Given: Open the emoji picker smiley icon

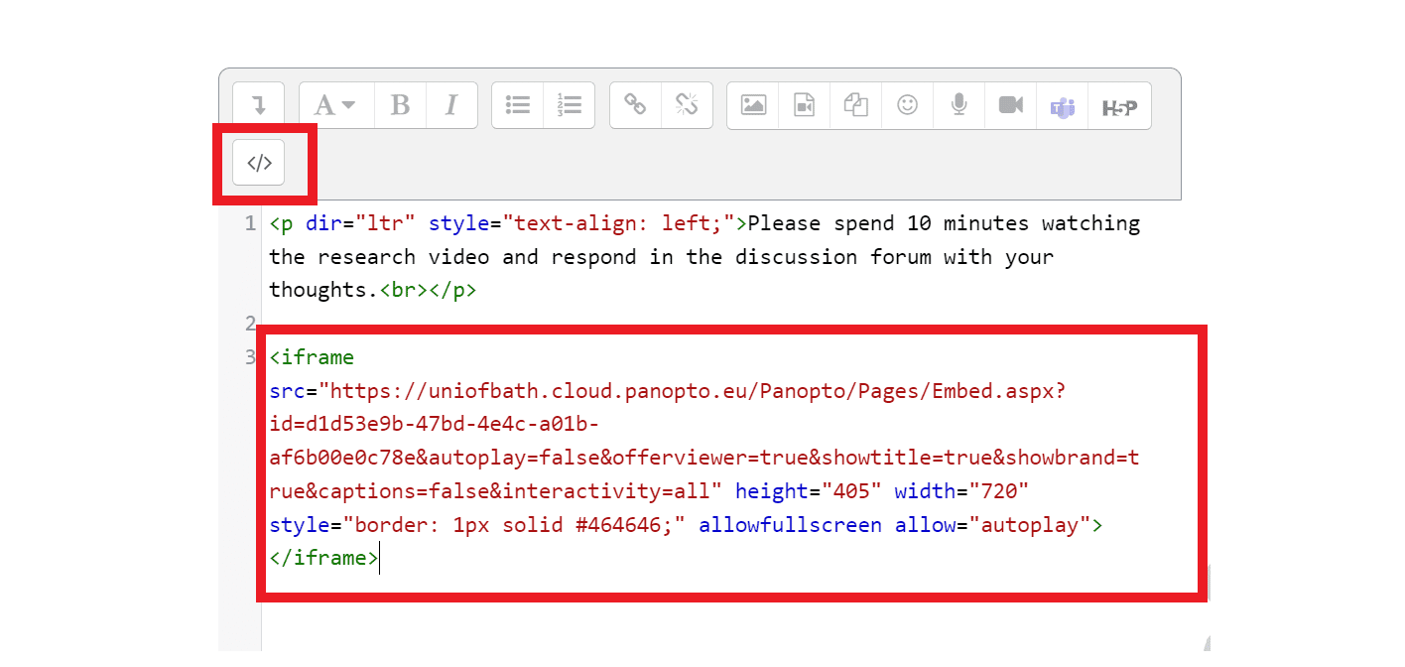Looking at the screenshot, I should tap(908, 105).
